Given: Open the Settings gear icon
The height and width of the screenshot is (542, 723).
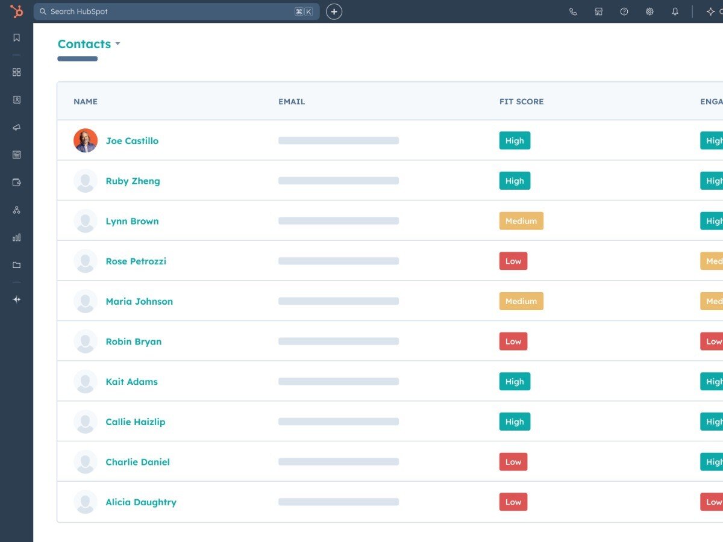Looking at the screenshot, I should point(649,11).
